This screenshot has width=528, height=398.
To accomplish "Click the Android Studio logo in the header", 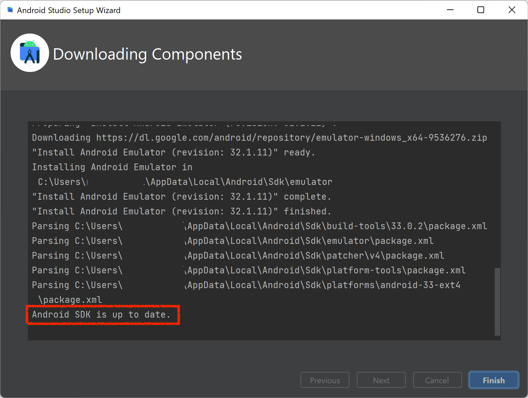I will tap(30, 53).
